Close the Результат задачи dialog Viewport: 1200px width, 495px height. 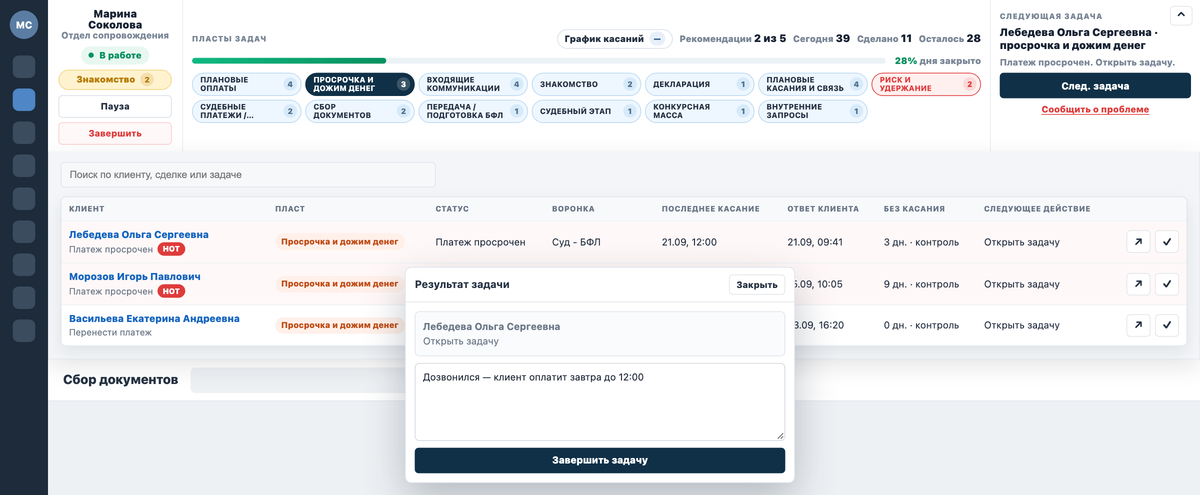tap(756, 284)
